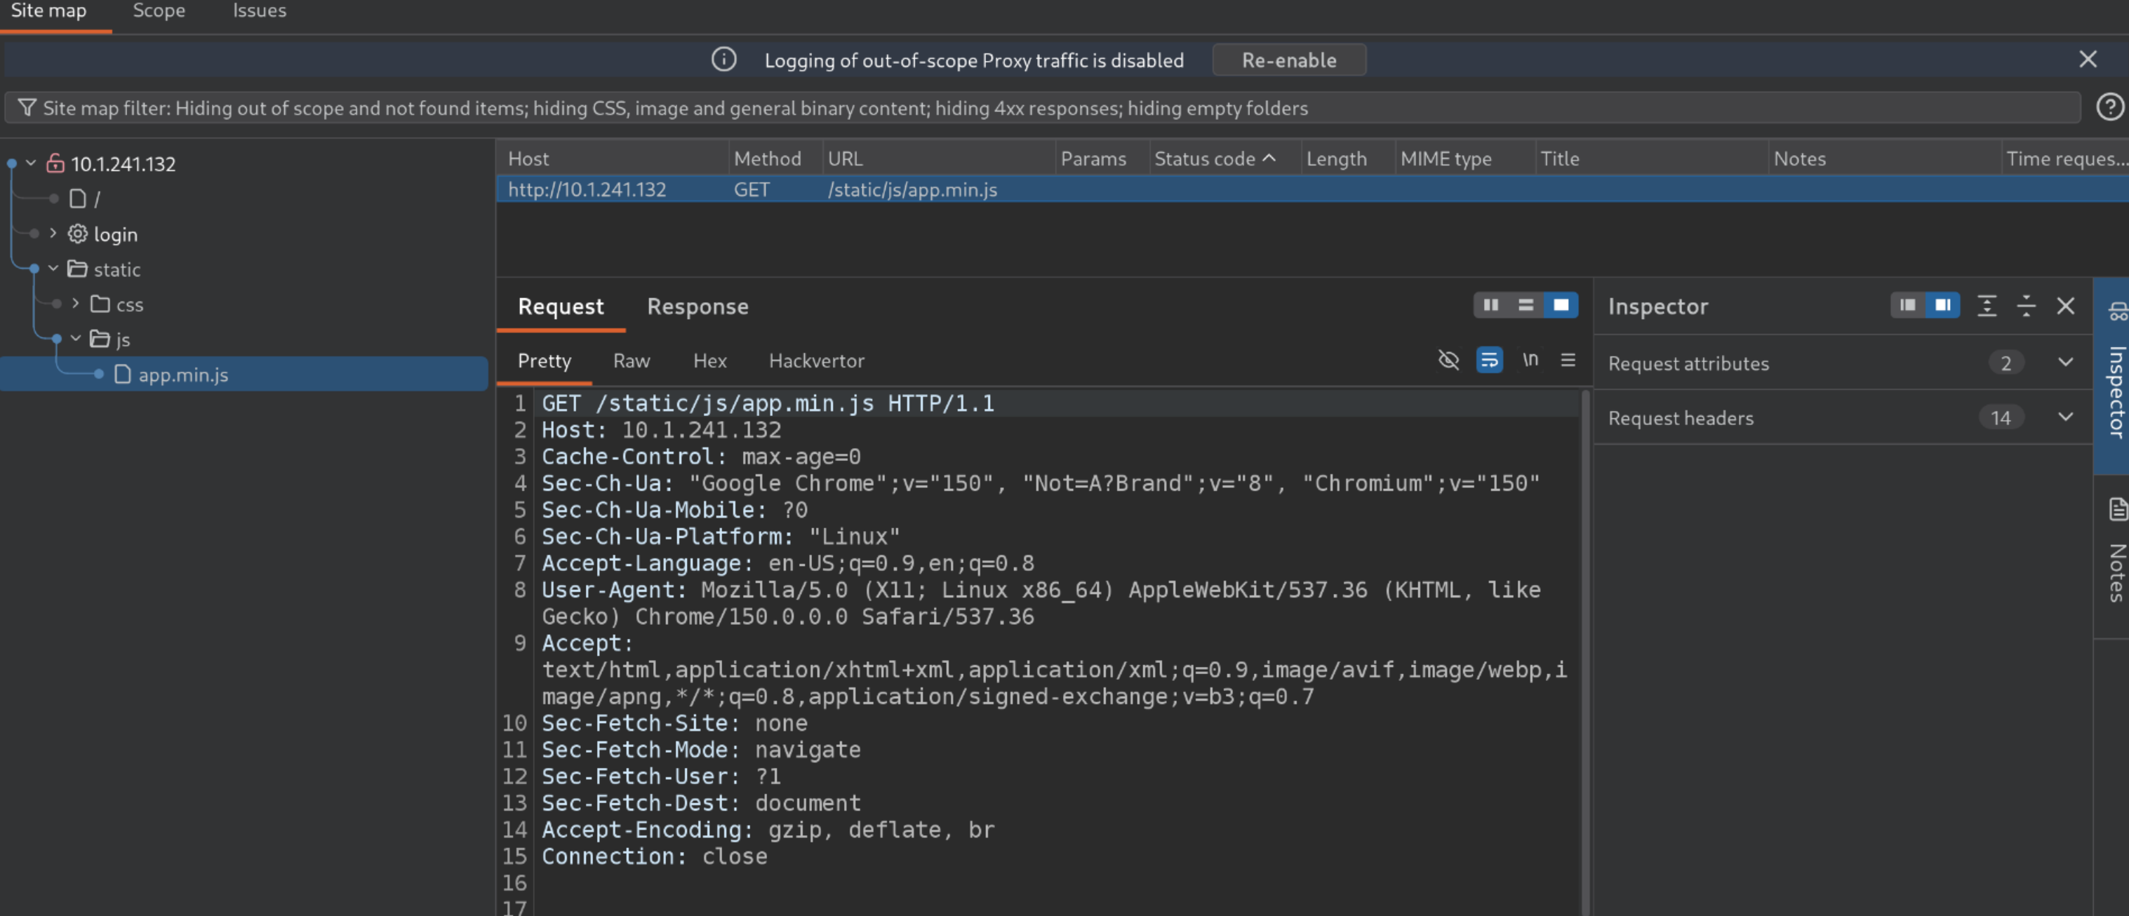Image resolution: width=2129 pixels, height=916 pixels.
Task: Select the login tree item label
Action: (116, 234)
